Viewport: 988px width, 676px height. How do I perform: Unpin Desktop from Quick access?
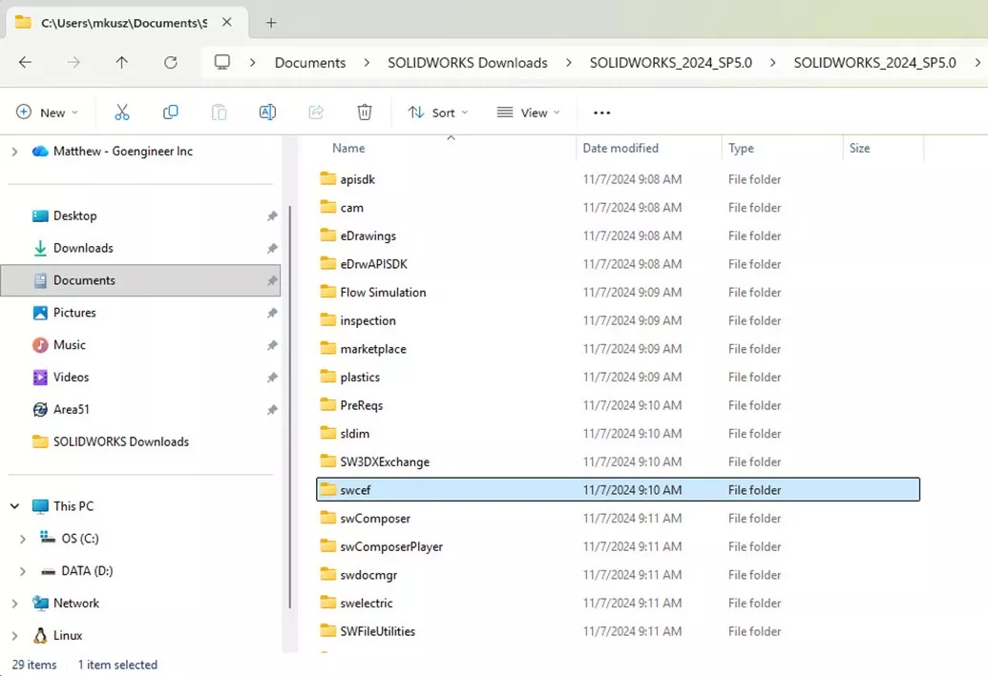(x=272, y=215)
